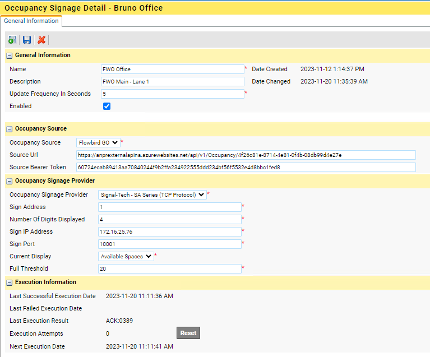Image resolution: width=430 pixels, height=357 pixels.
Task: Collapse the Occupancy Source section
Action: [x=10, y=129]
